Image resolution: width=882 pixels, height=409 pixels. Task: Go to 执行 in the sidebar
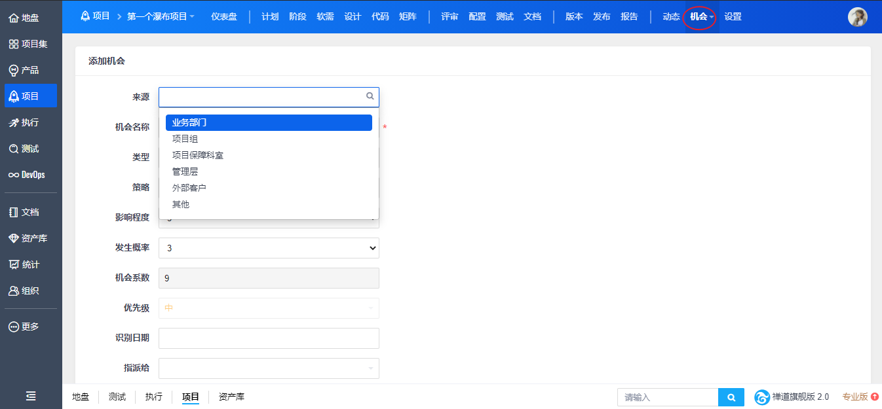[x=13, y=122]
